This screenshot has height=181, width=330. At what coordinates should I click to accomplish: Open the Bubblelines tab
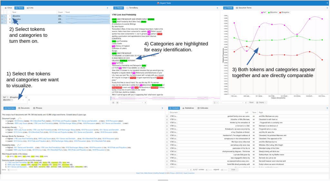[x=188, y=108]
